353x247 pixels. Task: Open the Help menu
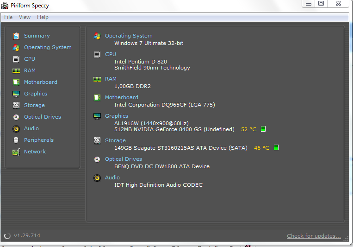[x=43, y=17]
